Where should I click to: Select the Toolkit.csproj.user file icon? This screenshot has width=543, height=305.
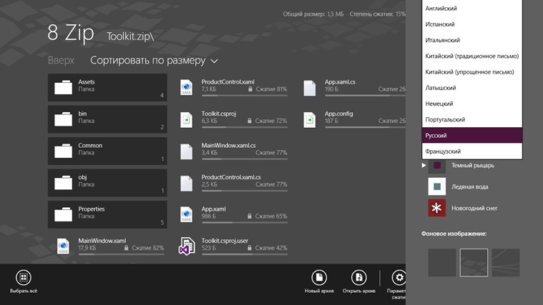[187, 246]
